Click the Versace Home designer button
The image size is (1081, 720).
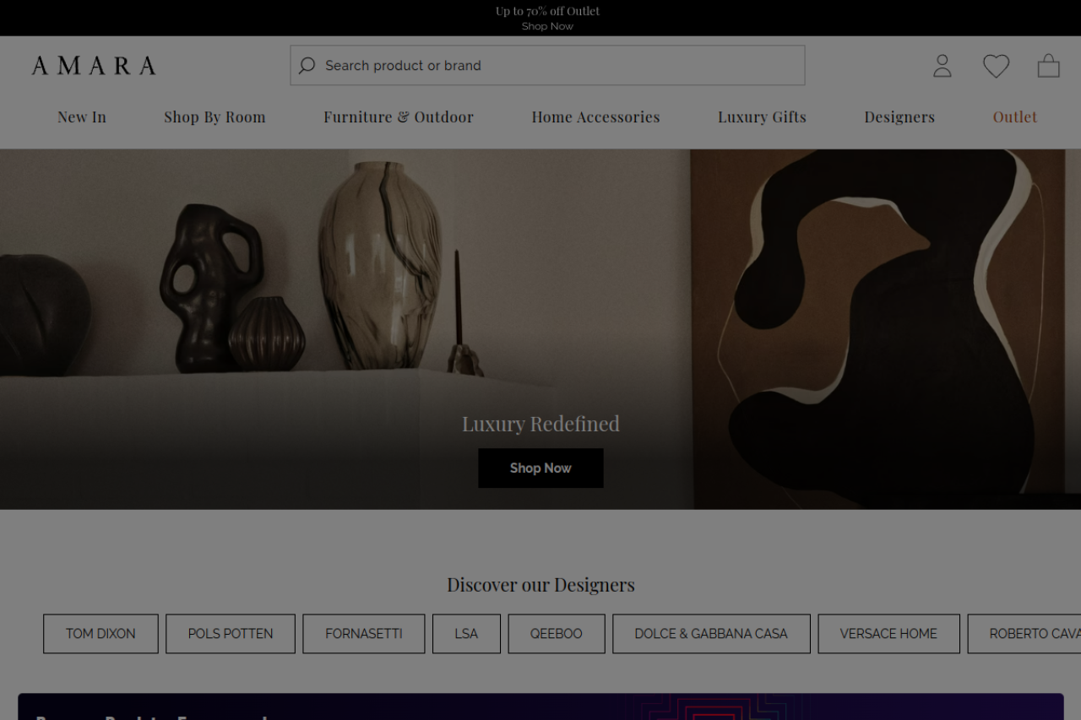click(x=888, y=634)
